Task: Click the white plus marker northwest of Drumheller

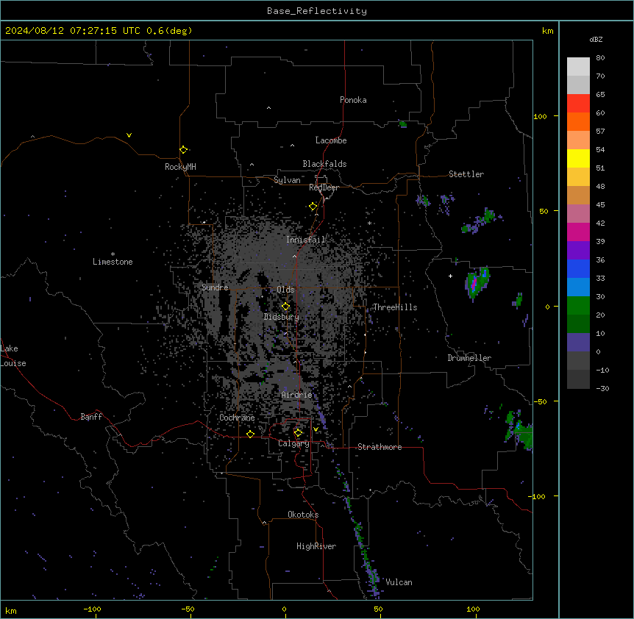Action: (x=450, y=276)
